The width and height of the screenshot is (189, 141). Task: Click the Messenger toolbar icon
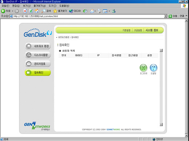click(114, 11)
